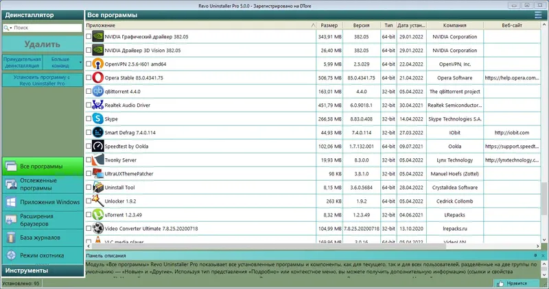Image resolution: width=549 pixels, height=289 pixels.
Task: Tick the uTorrent 1.2.3.49 checkbox
Action: [x=89, y=214]
